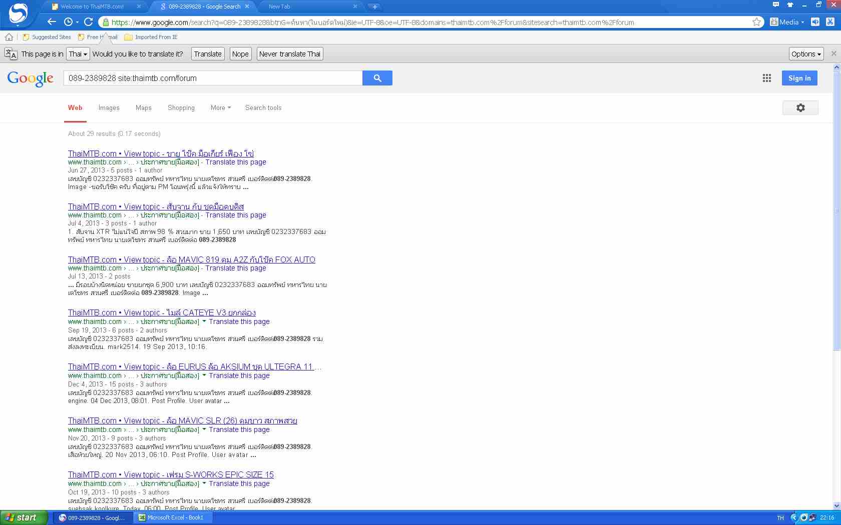
Task: Click the TH language indicator in tray
Action: click(x=780, y=517)
